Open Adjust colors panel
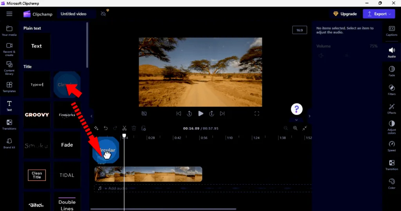Image resolution: width=401 pixels, height=211 pixels. (392, 127)
